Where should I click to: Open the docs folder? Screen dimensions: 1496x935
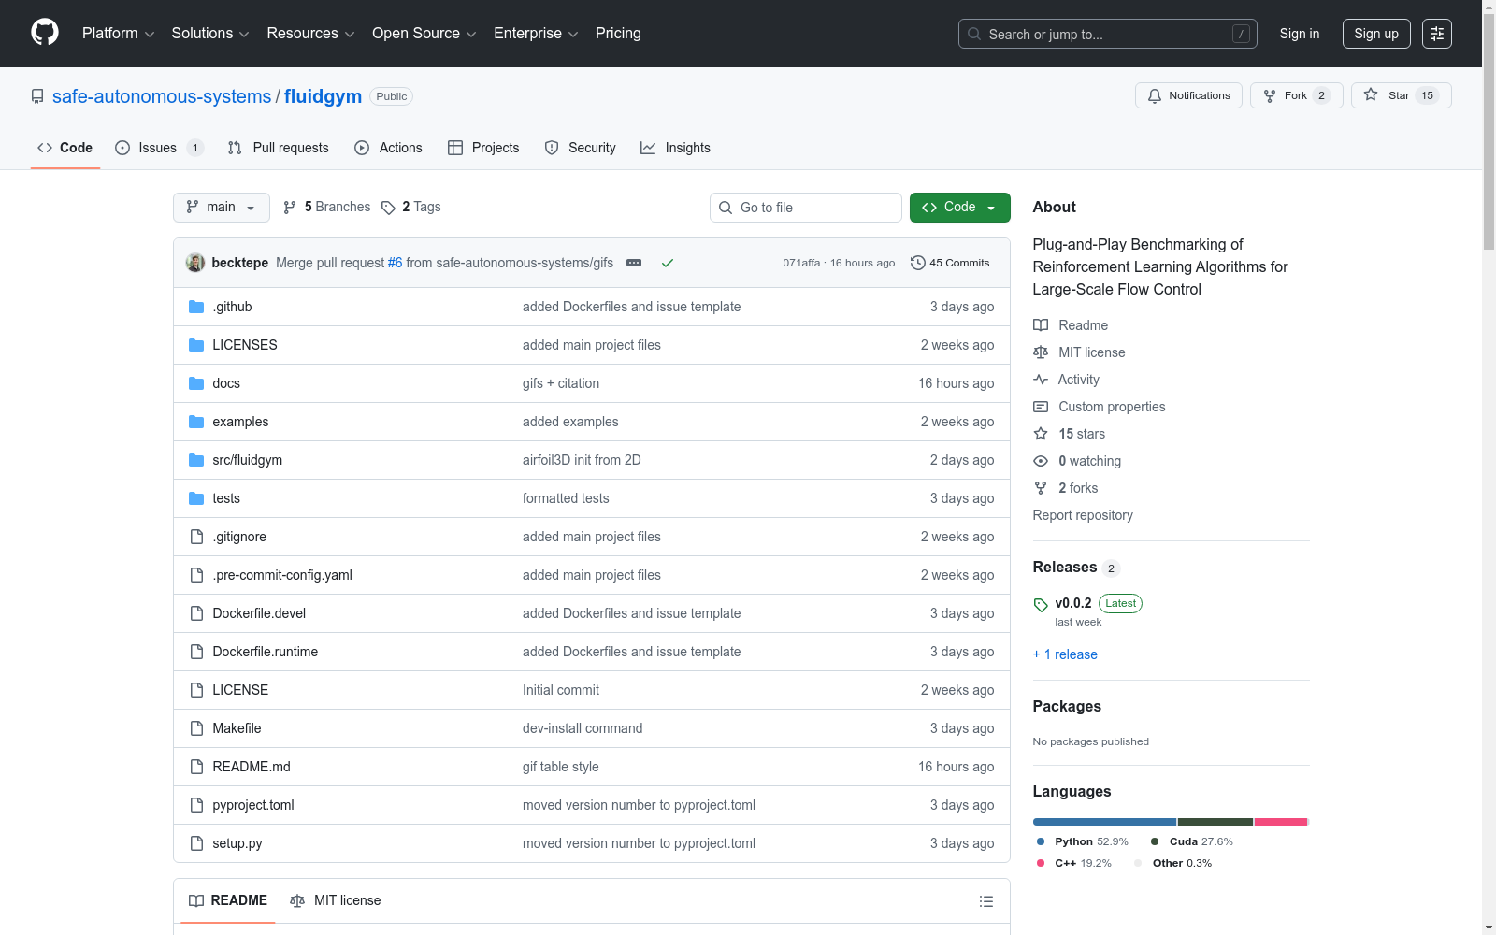coord(226,383)
